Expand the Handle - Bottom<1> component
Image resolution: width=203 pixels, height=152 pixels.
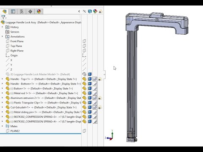(2, 84)
